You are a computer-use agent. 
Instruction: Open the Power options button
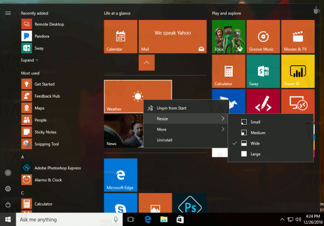click(x=8, y=205)
